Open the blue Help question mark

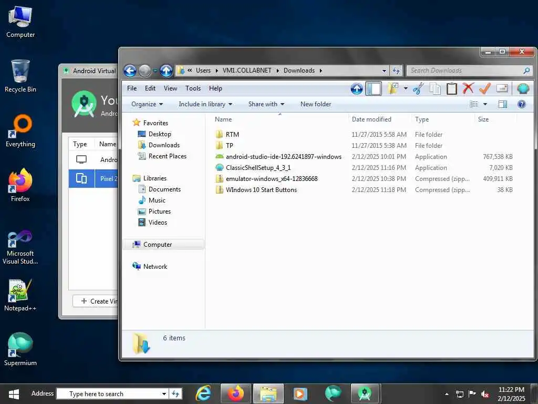click(x=522, y=104)
